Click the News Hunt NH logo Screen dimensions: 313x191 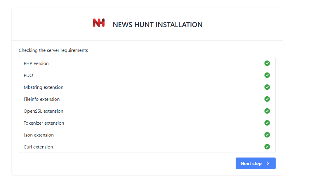click(x=99, y=23)
